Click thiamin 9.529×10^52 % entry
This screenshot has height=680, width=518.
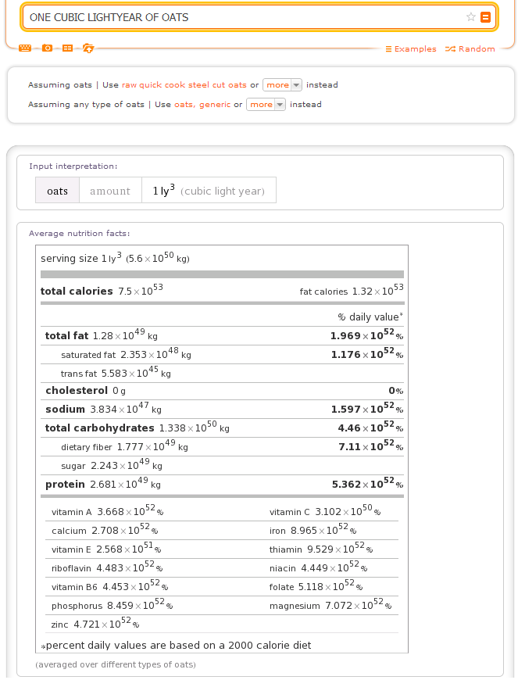tap(321, 549)
